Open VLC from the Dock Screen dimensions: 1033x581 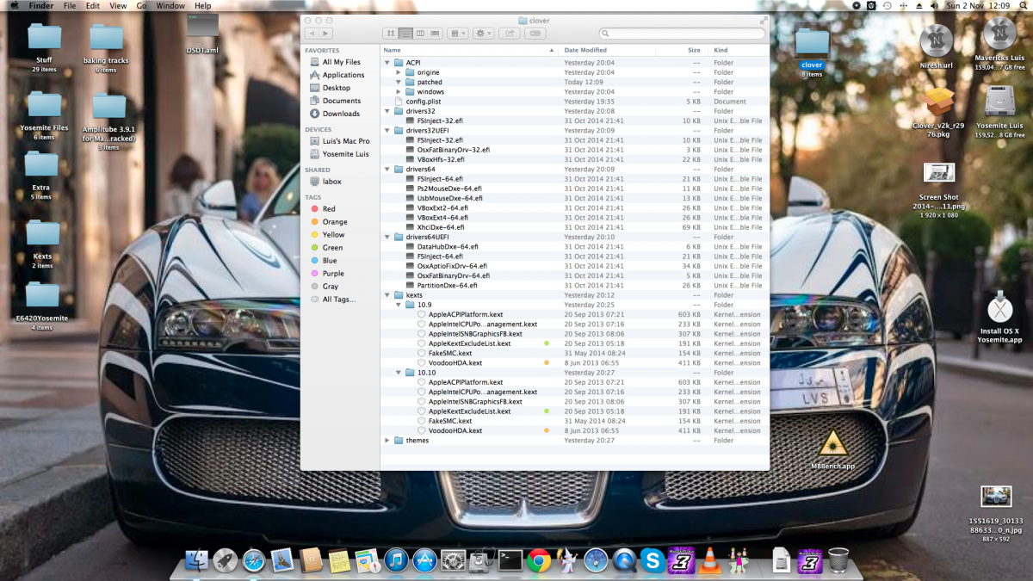point(709,560)
